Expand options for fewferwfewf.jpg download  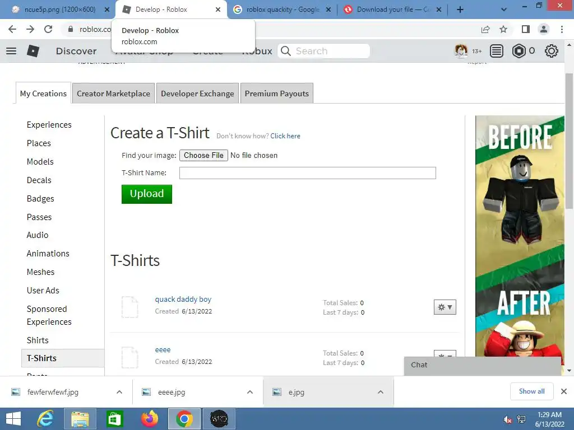point(119,392)
